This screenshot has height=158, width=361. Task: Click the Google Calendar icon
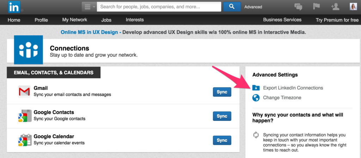24,140
